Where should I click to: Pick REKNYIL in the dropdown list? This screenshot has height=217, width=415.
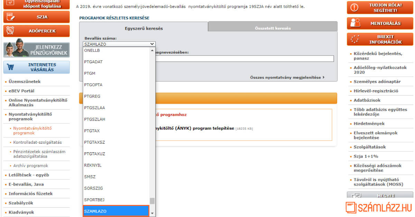coord(93,165)
